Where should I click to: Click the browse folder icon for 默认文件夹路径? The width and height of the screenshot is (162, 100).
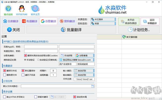93,86
